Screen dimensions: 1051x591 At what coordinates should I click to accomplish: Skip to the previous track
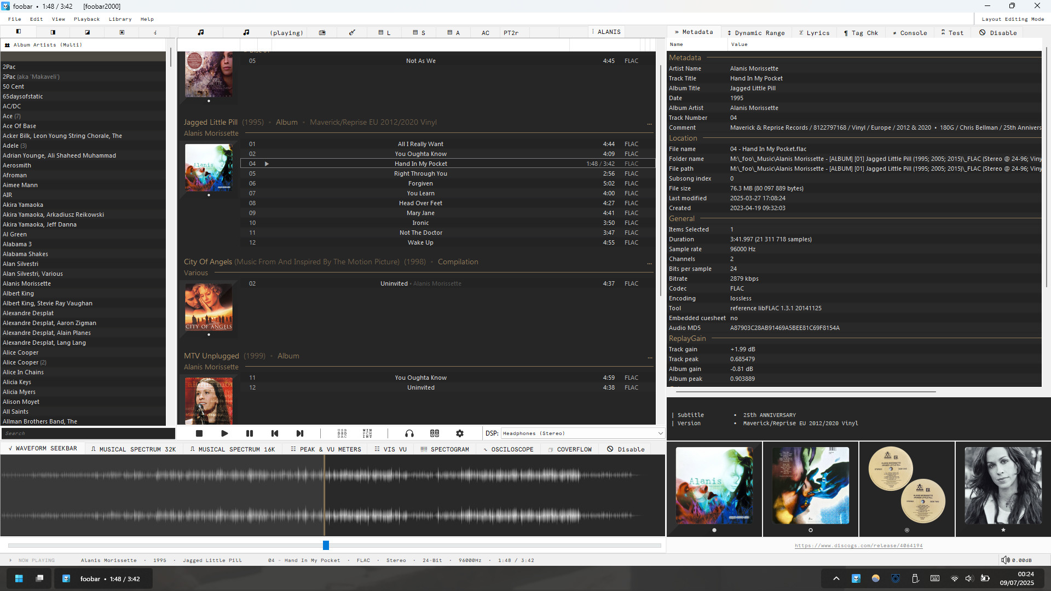pyautogui.click(x=275, y=433)
